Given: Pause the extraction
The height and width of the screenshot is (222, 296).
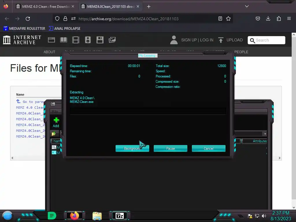Looking at the screenshot, I should pos(170,148).
